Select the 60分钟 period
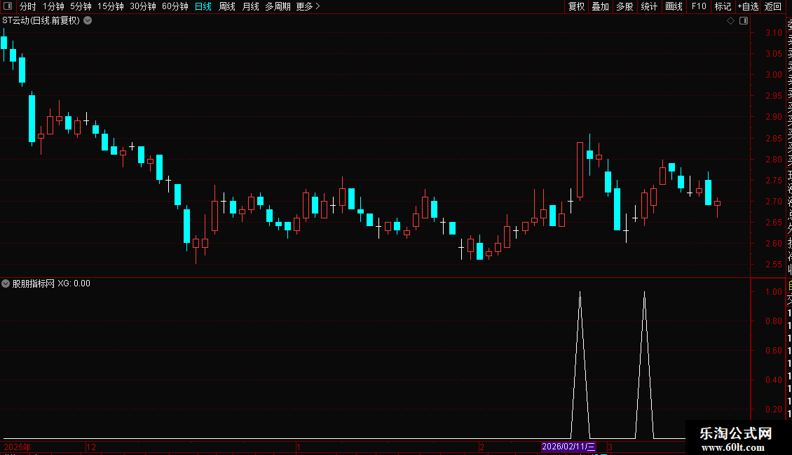Image resolution: width=792 pixels, height=455 pixels. tap(175, 6)
